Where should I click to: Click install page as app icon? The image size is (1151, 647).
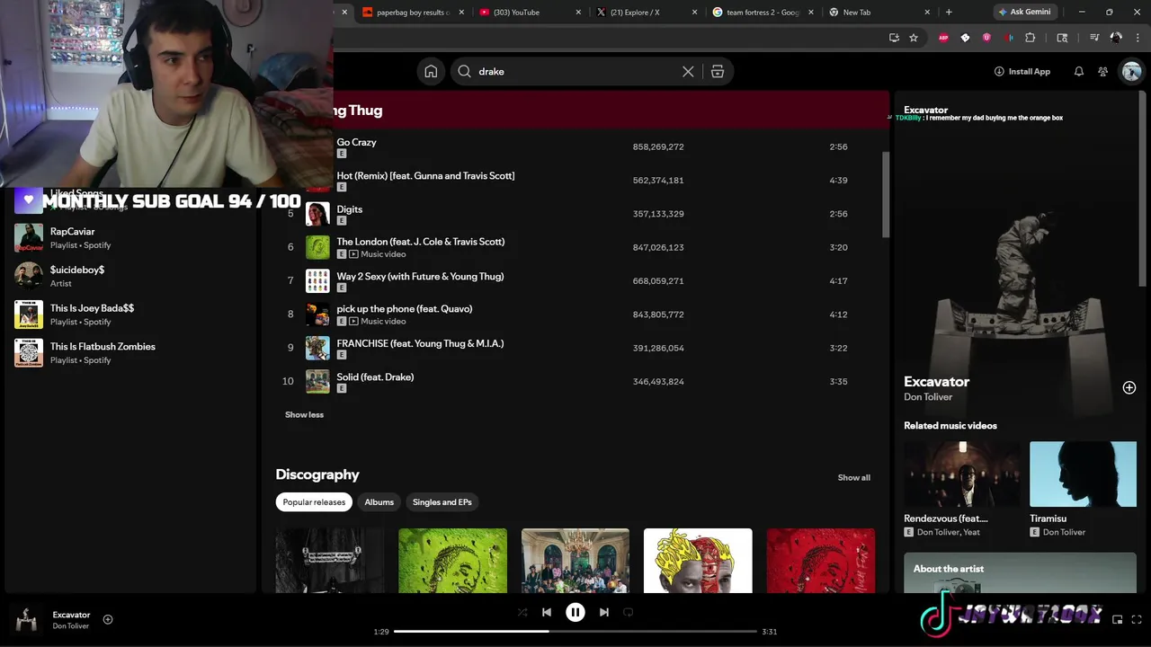coord(894,38)
